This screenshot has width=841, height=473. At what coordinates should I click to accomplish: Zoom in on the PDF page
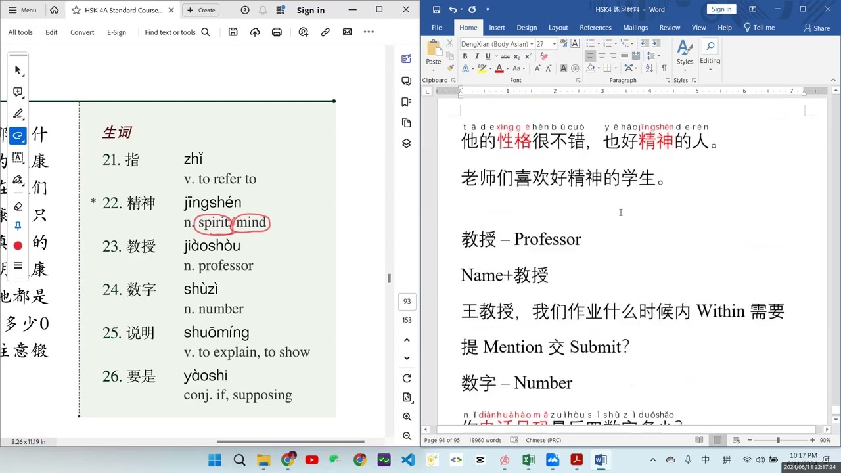[x=407, y=417]
